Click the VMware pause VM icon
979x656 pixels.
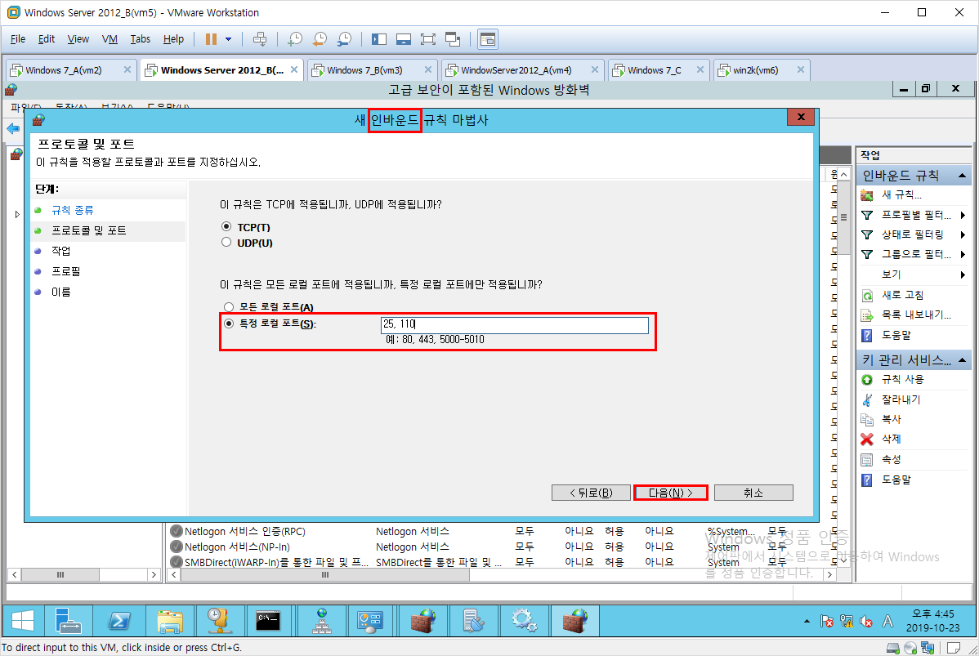211,39
